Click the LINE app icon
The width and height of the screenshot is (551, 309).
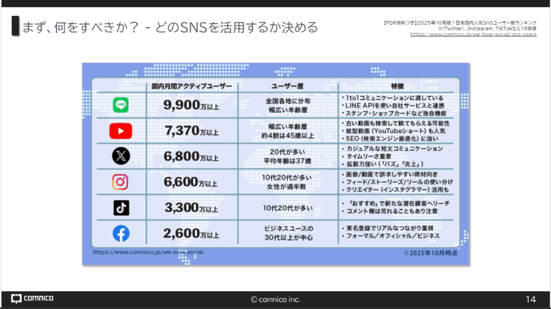click(121, 105)
